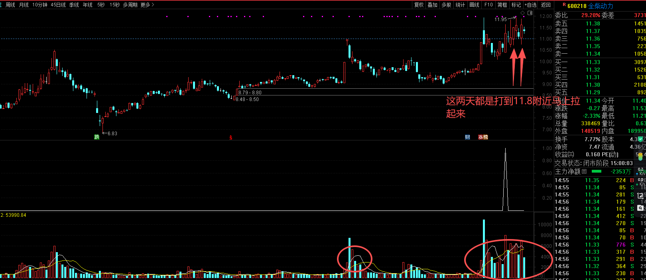Click the 涨幅 value -2.33%
646x280 pixels.
coord(591,116)
